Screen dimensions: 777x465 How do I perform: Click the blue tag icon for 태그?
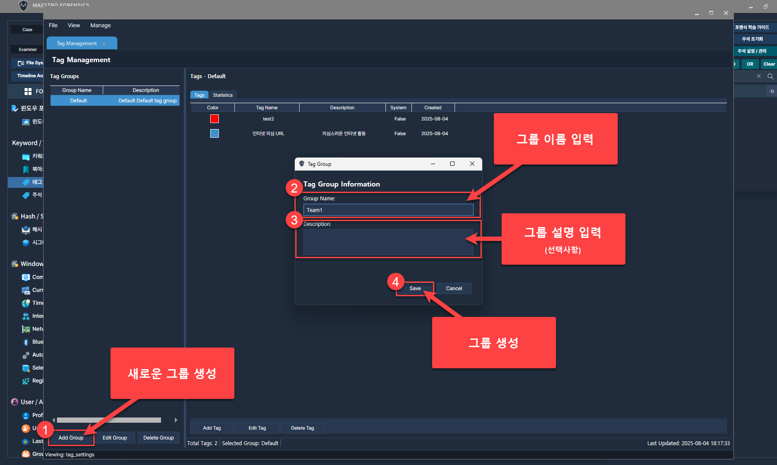[26, 182]
